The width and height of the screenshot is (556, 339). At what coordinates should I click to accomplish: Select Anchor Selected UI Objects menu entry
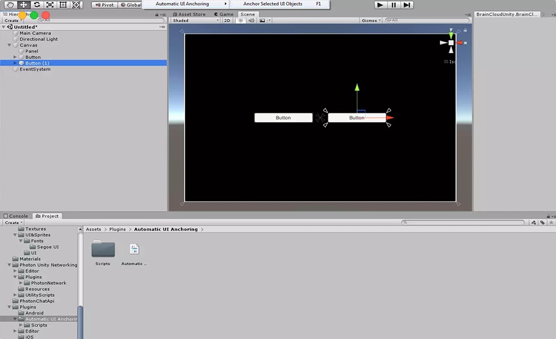272,4
